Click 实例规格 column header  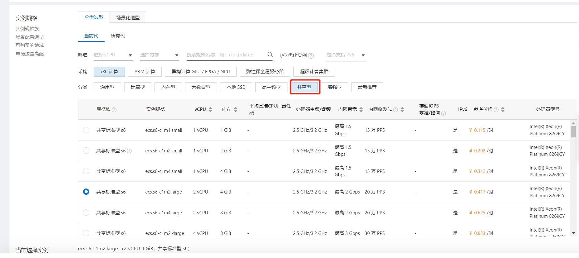(x=155, y=109)
